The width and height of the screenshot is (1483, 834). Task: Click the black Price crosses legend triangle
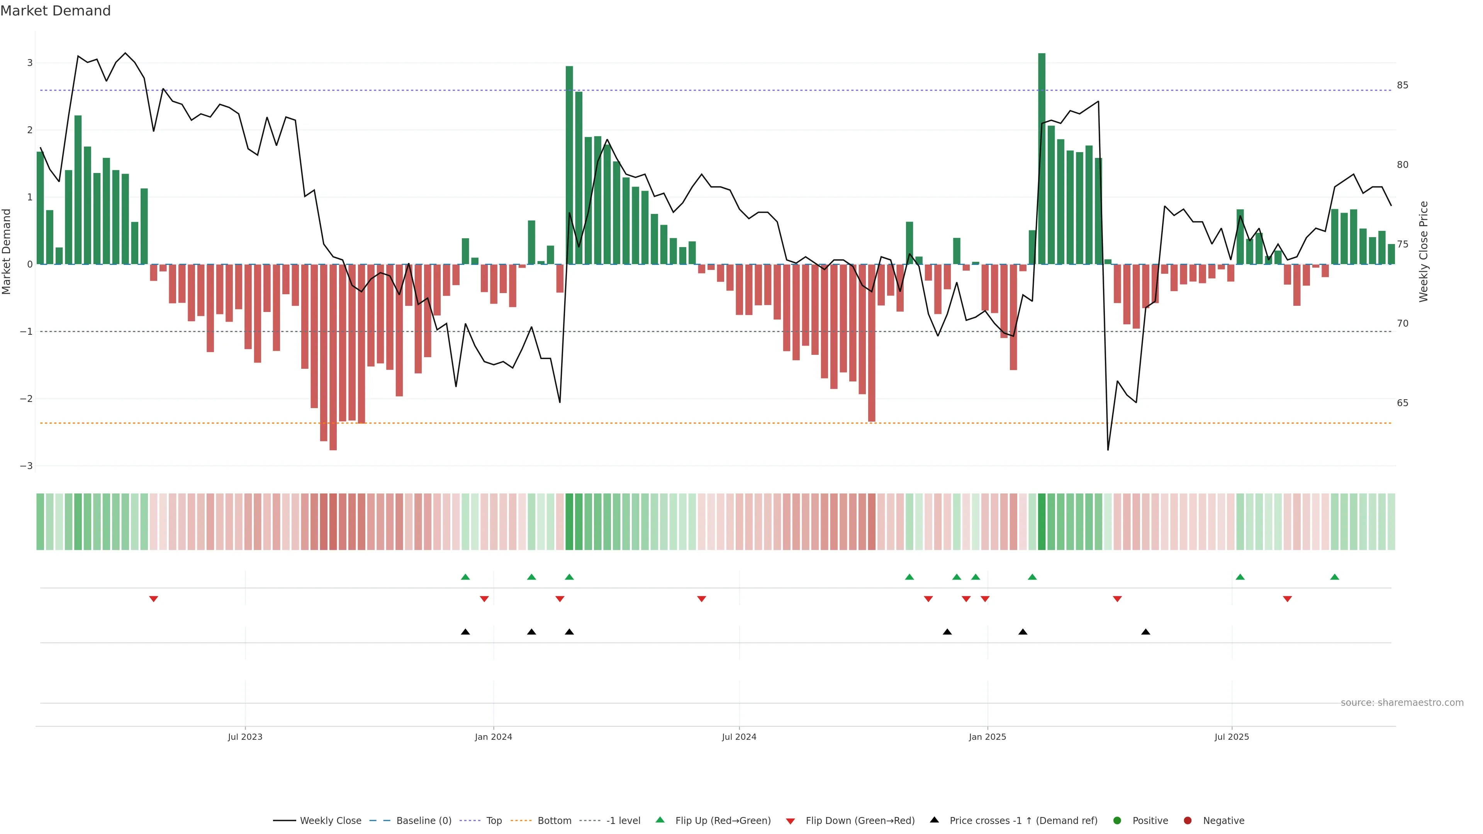[x=934, y=820]
